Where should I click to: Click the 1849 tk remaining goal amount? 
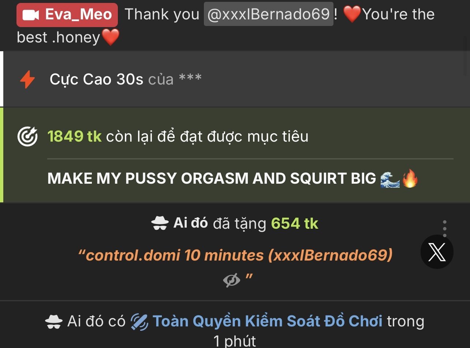(x=74, y=136)
